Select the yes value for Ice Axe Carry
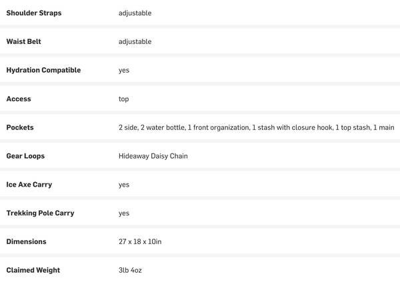400x282 pixels. [x=124, y=185]
